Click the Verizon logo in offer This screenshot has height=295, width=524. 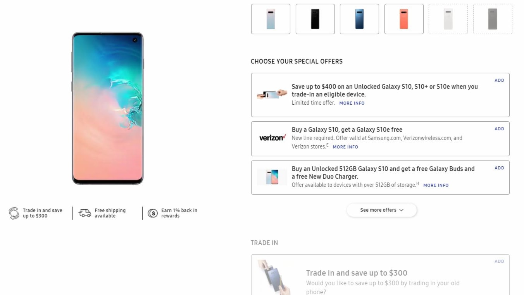tap(272, 138)
